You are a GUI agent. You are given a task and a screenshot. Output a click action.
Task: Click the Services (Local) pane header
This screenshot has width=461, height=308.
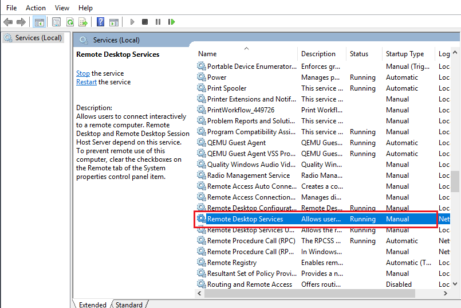(116, 40)
